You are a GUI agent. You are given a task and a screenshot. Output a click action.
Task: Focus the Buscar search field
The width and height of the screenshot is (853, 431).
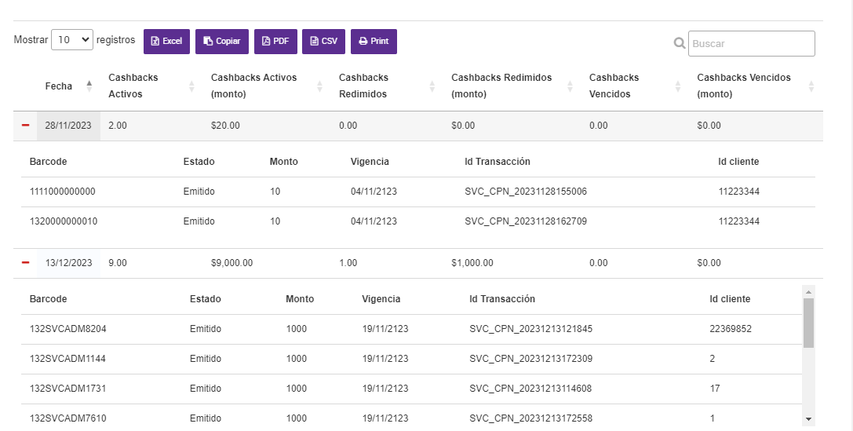click(x=751, y=44)
